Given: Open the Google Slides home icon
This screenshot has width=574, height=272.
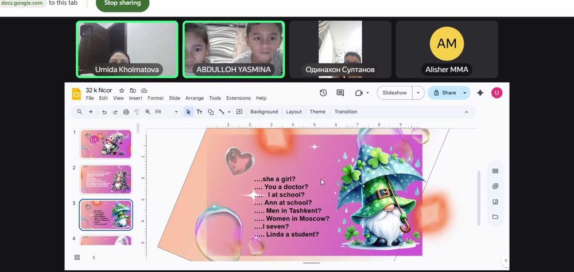Looking at the screenshot, I should point(76,94).
